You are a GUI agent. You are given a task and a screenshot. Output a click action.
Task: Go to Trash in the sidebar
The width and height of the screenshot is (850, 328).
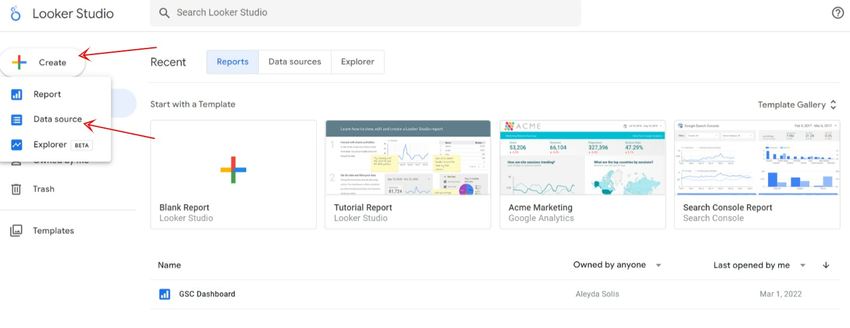[44, 189]
